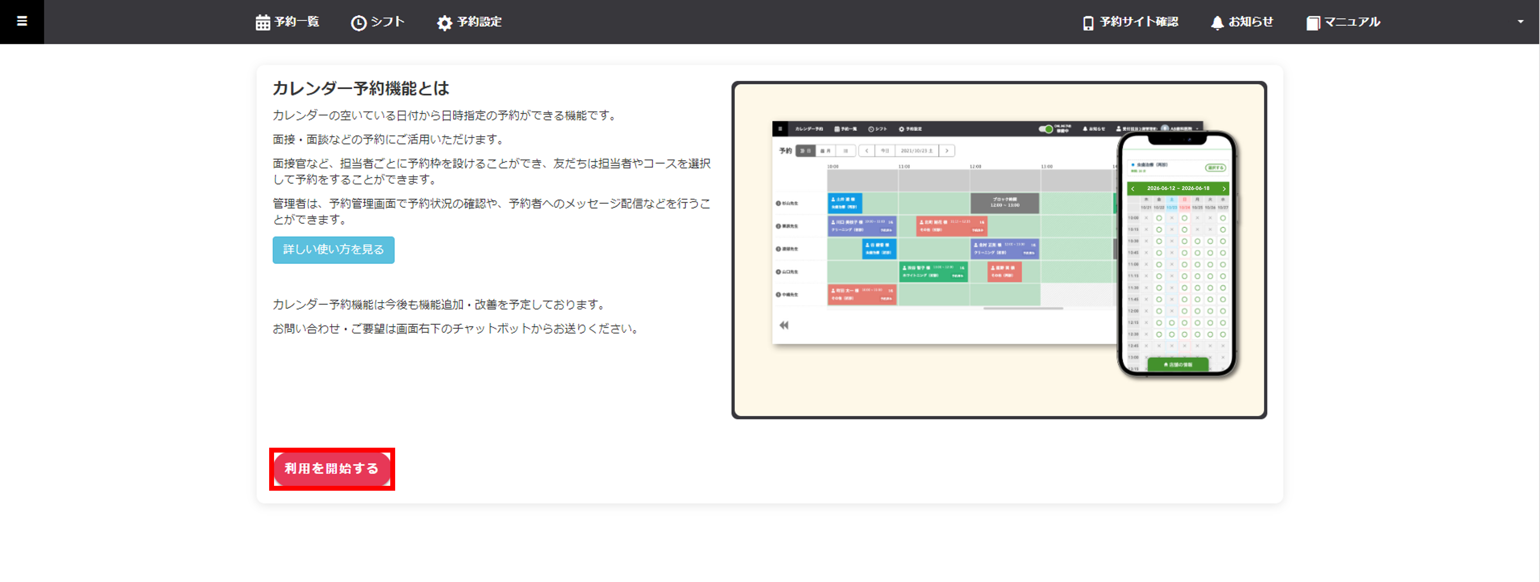This screenshot has width=1540, height=582.
Task: Open the hamburger sidebar menu
Action: click(21, 22)
